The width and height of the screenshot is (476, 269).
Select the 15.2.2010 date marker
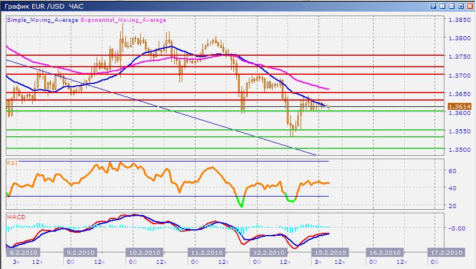331,252
